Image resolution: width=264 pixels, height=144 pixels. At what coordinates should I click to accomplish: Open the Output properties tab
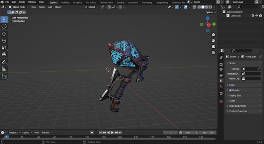point(221,70)
